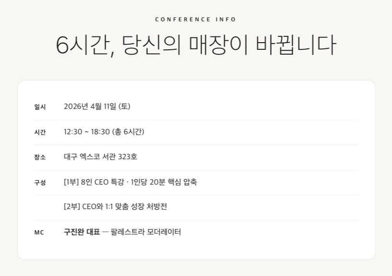
Task: Select the time 12:30 ~ 18:30 text
Action: pos(87,132)
